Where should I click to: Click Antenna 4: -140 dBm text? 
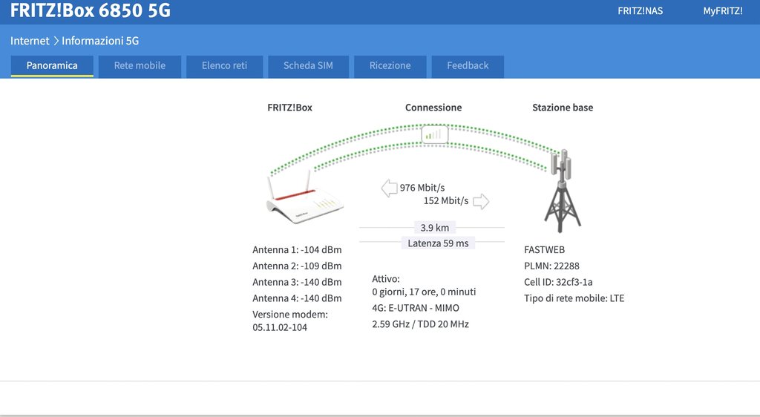297,298
